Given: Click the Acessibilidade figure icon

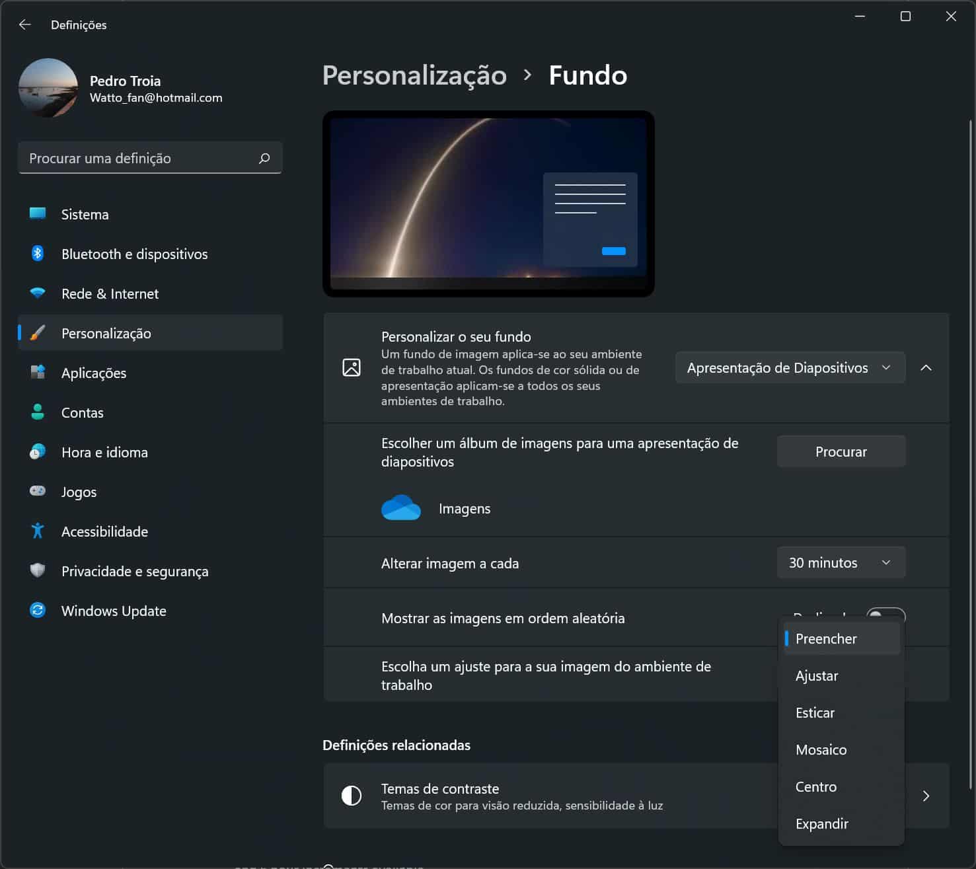Looking at the screenshot, I should pos(38,531).
